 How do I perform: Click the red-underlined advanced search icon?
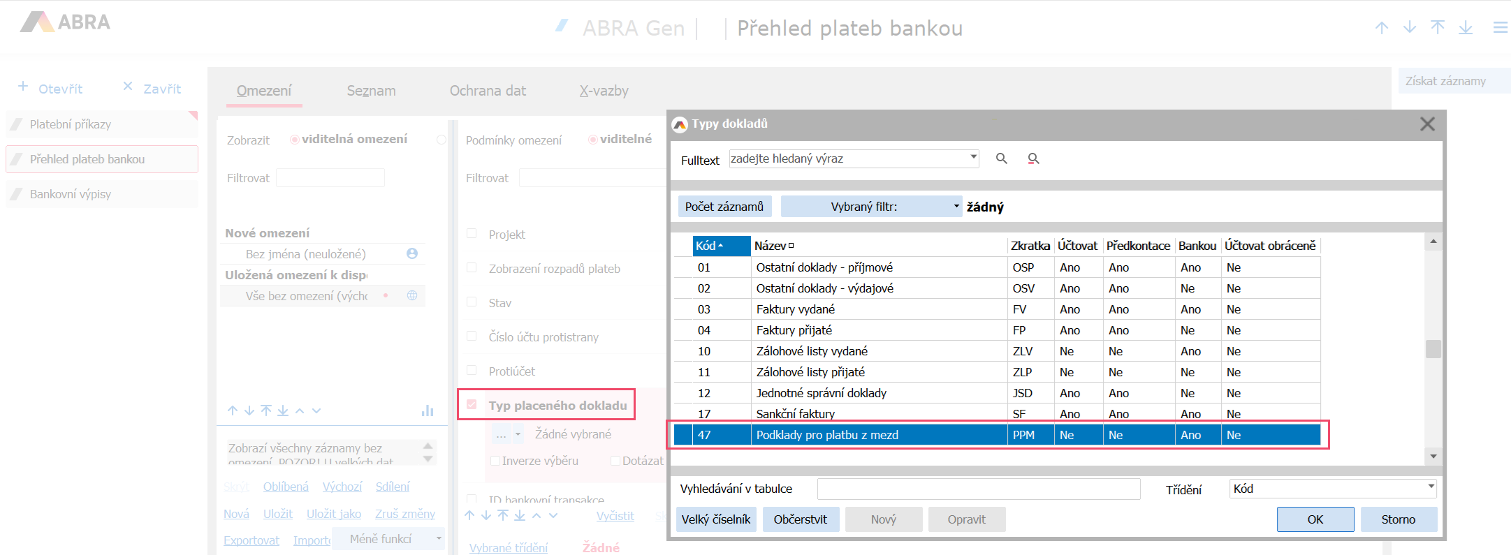1033,159
